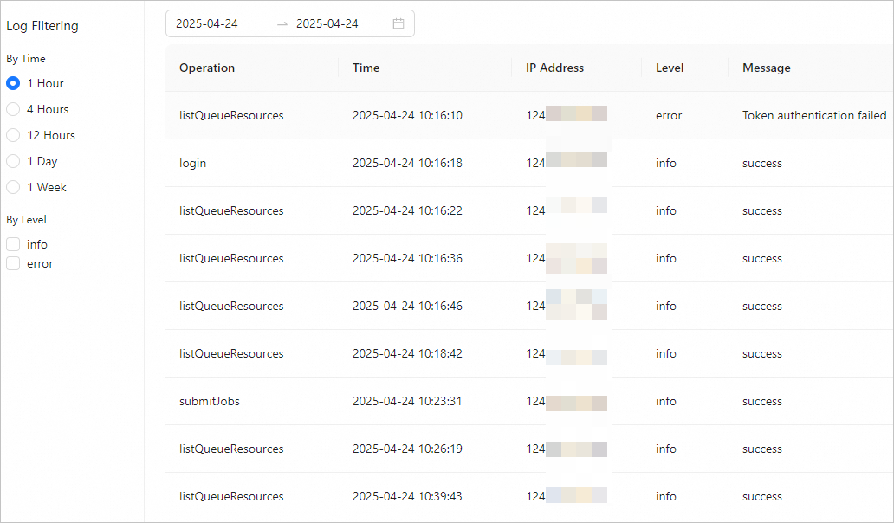The height and width of the screenshot is (523, 894).
Task: Click info level in the login row
Action: [x=666, y=163]
